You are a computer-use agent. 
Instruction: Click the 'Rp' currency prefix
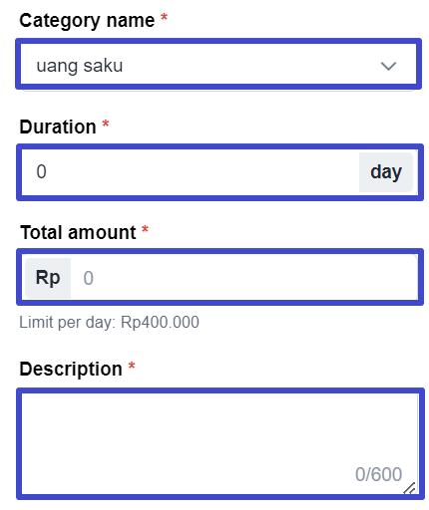[x=48, y=278]
